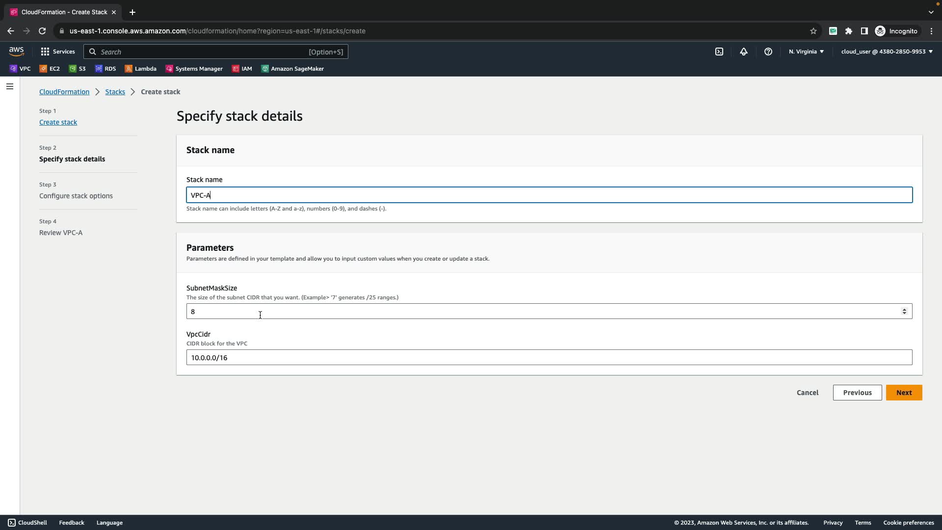The height and width of the screenshot is (530, 942).
Task: Click the Previous button
Action: tap(857, 393)
